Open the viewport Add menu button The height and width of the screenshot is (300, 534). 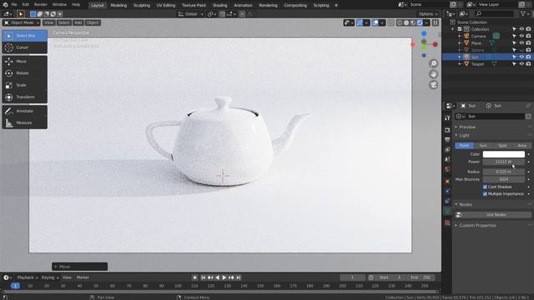[x=78, y=22]
